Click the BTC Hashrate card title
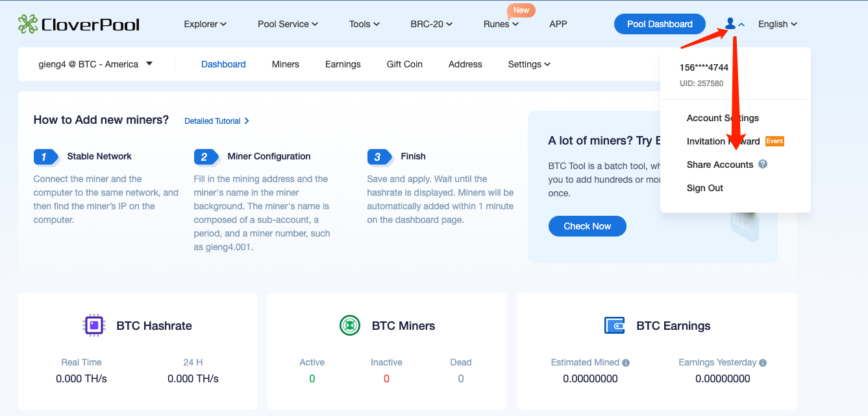Image resolution: width=868 pixels, height=416 pixels. tap(154, 326)
